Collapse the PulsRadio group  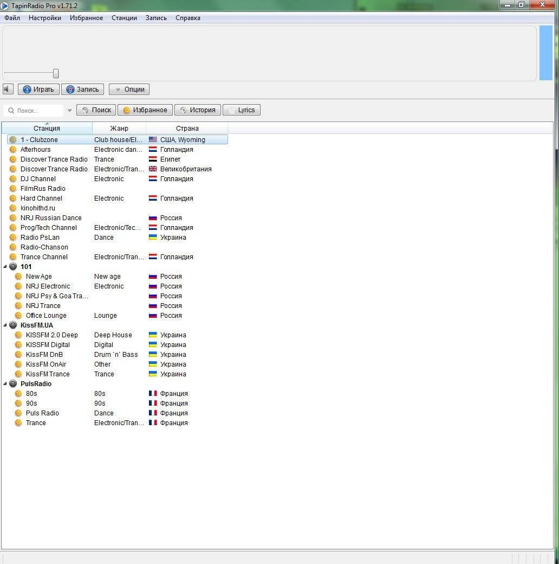point(5,384)
